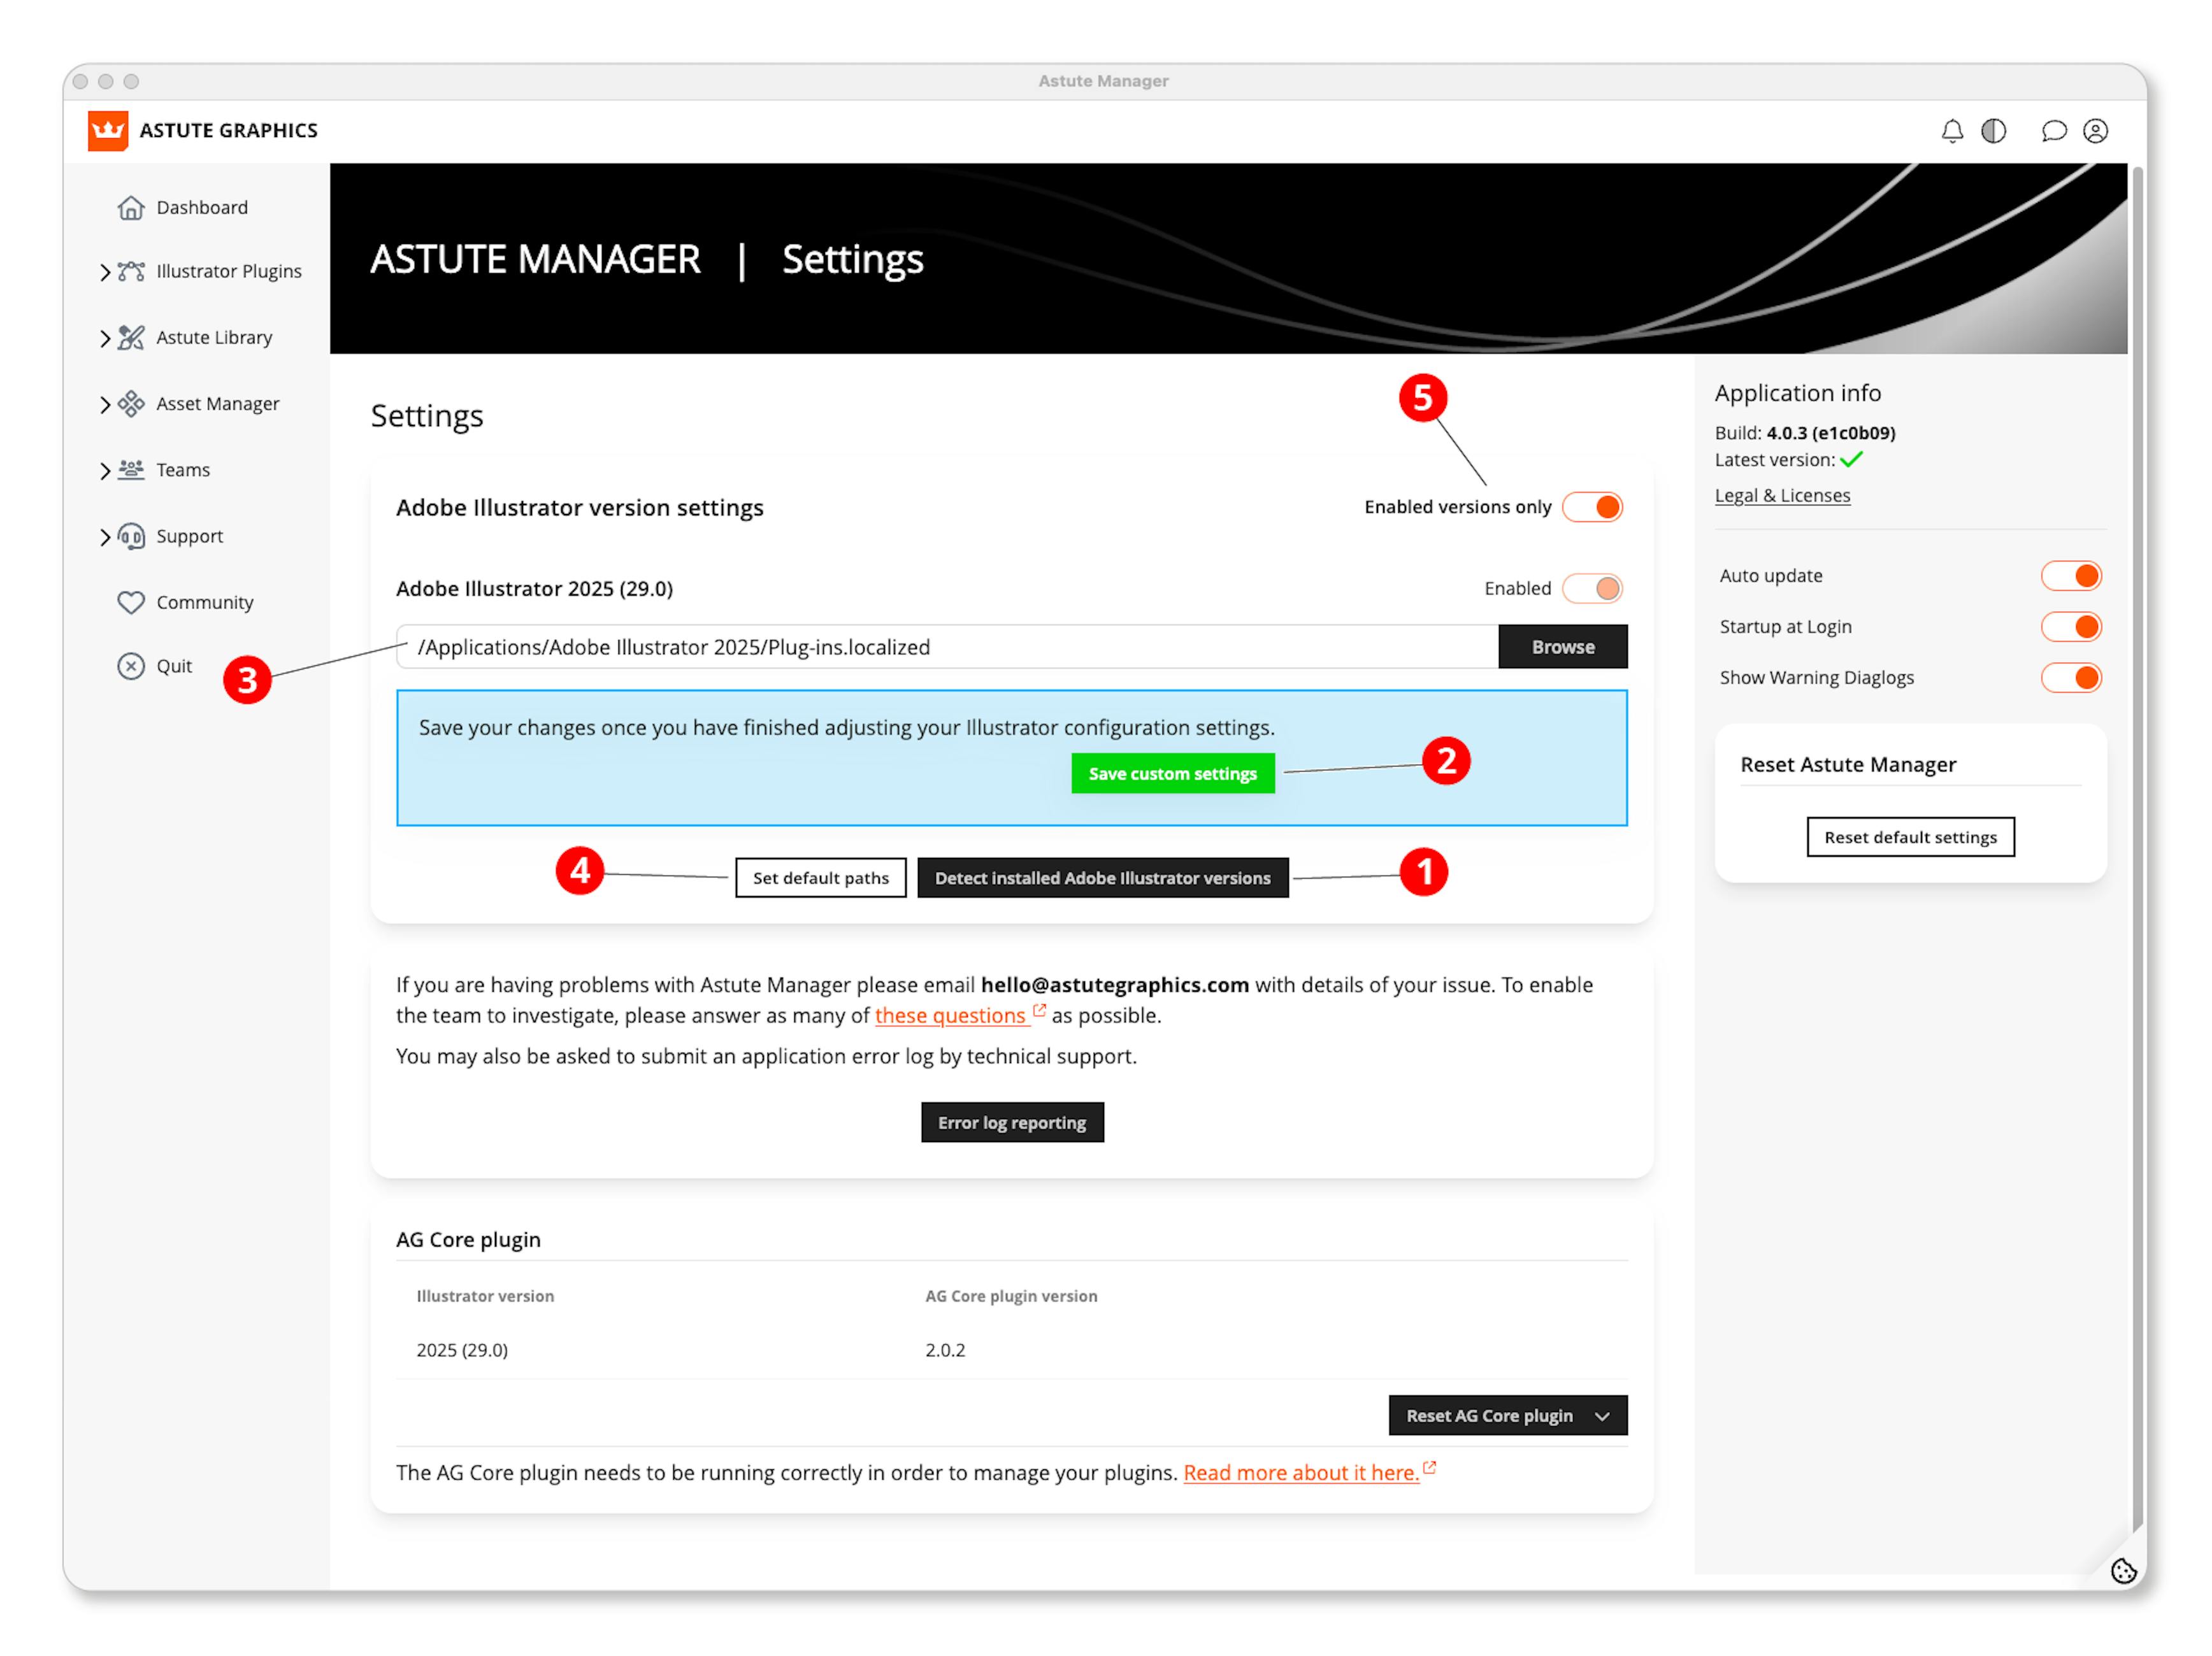The height and width of the screenshot is (1656, 2212).
Task: Open the Legal & Licenses link
Action: coord(1782,496)
